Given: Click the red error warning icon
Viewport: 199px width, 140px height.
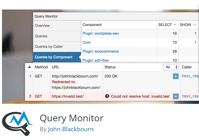Looking at the screenshot, I should point(107,96).
